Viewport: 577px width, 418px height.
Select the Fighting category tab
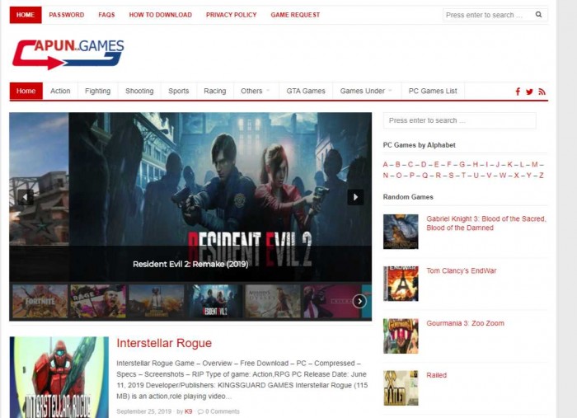[97, 91]
